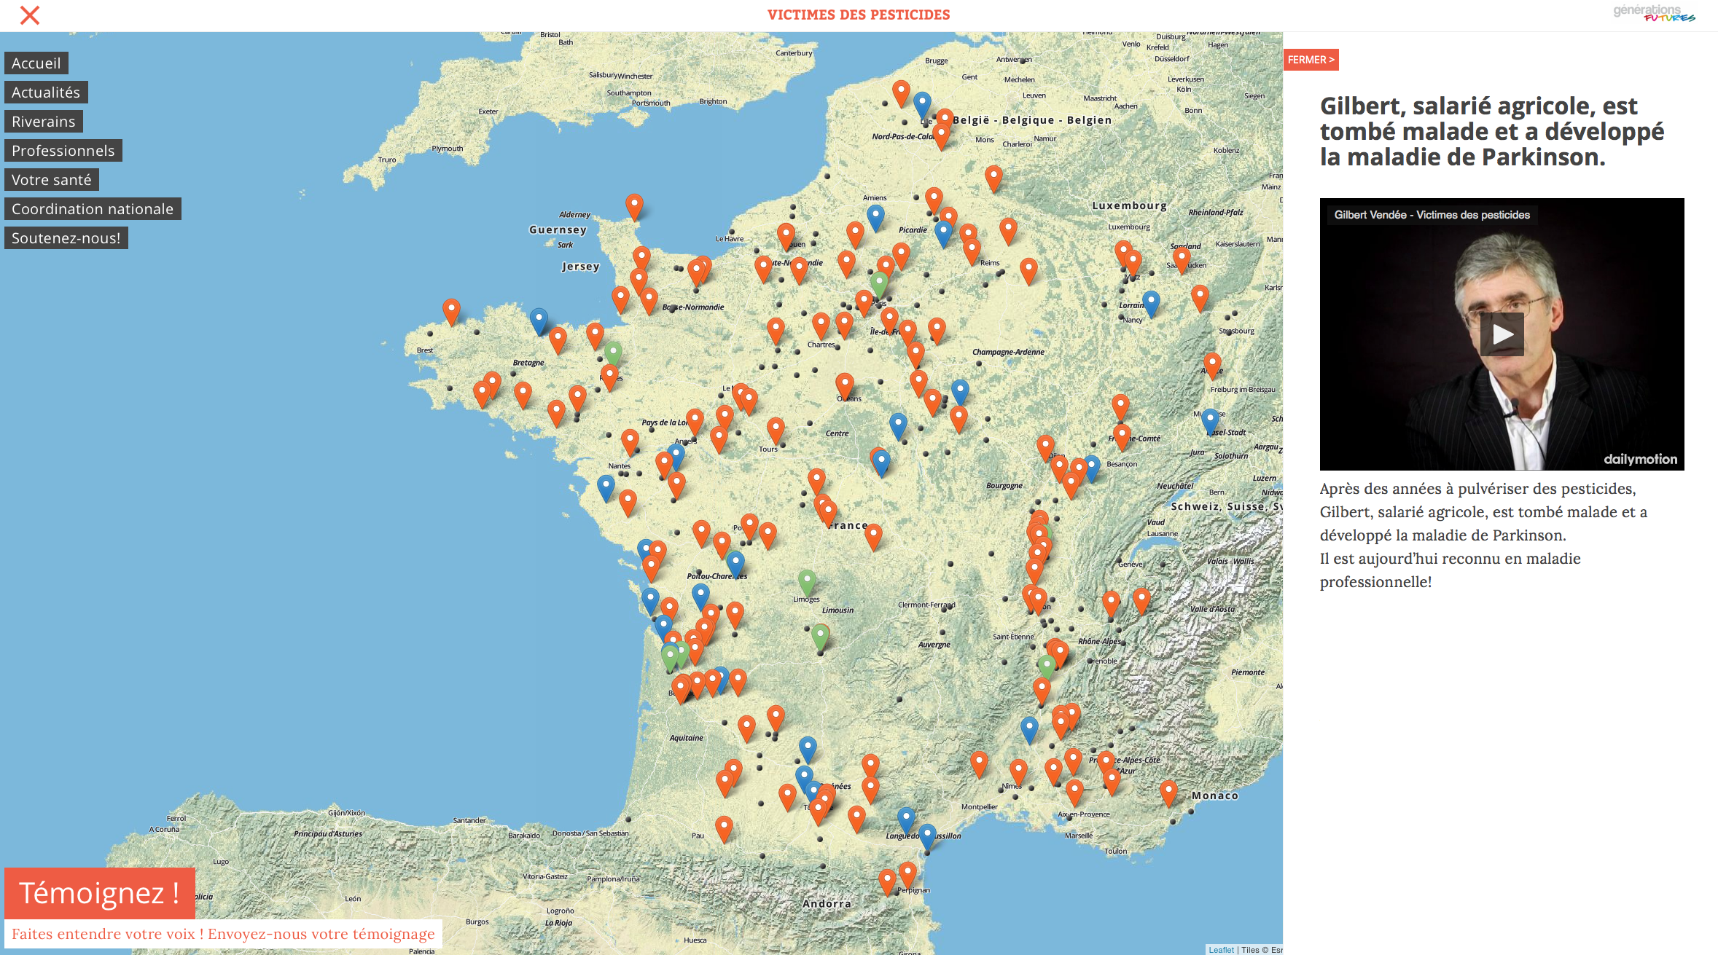The height and width of the screenshot is (955, 1718).
Task: Open Coordination nationale menu item
Action: [x=93, y=209]
